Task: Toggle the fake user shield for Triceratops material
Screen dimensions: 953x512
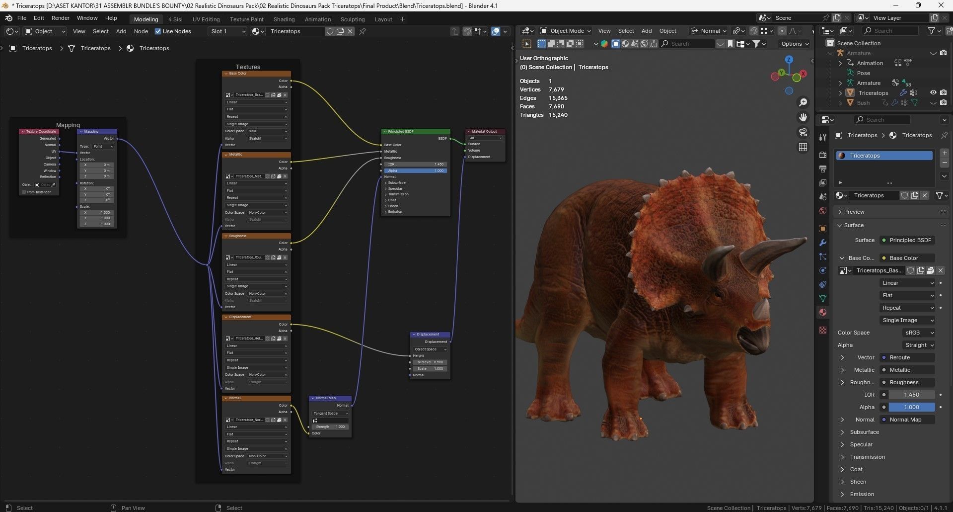Action: tap(904, 195)
